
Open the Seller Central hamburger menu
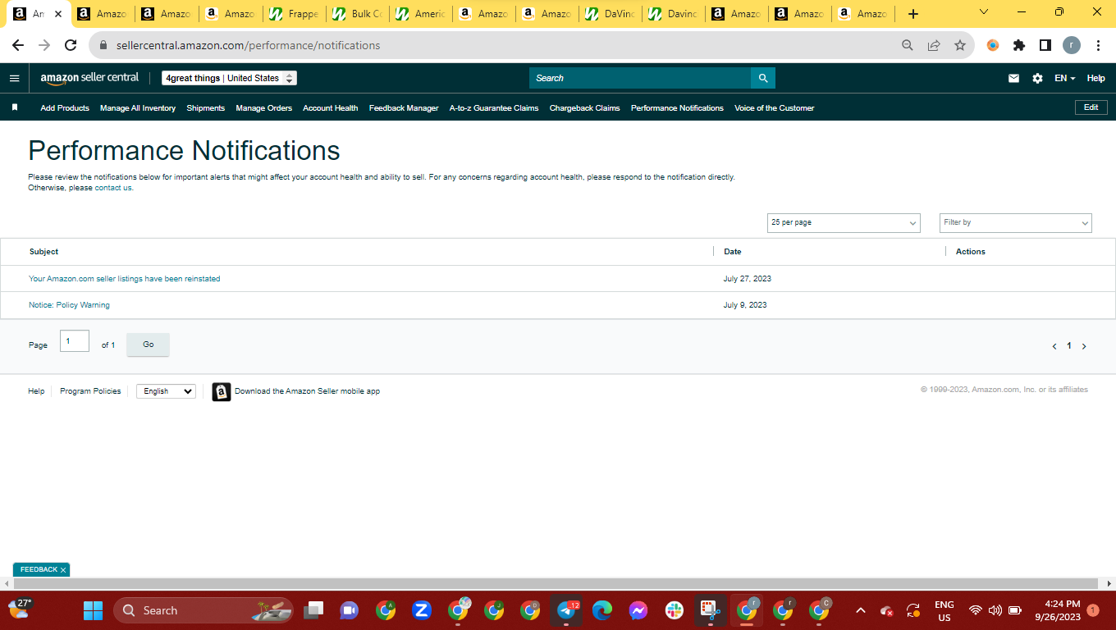coord(14,78)
